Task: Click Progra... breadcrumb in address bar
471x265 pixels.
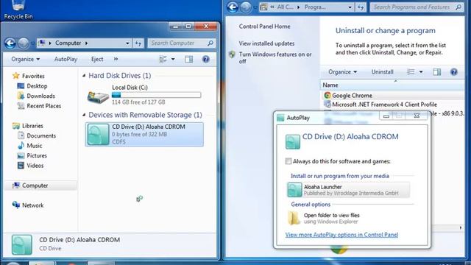Action: (x=315, y=7)
